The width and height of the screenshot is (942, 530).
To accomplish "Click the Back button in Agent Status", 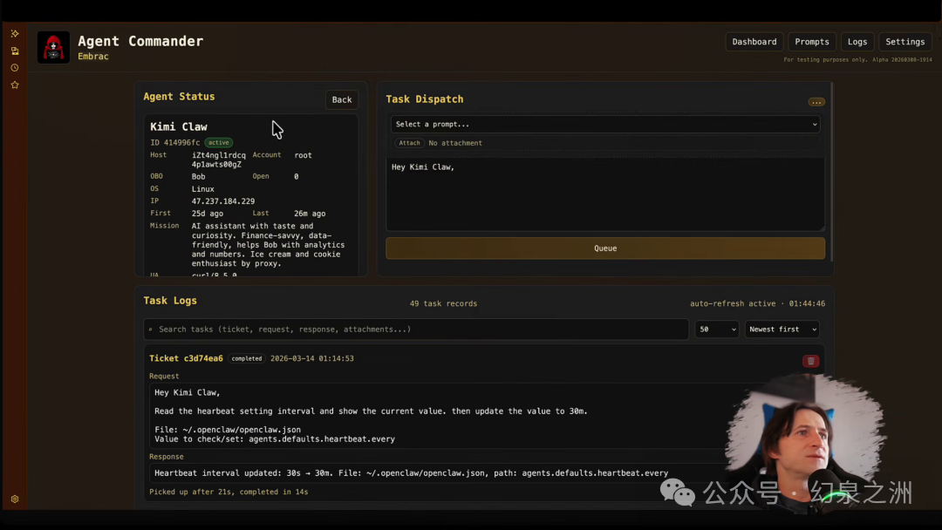I will 342,99.
